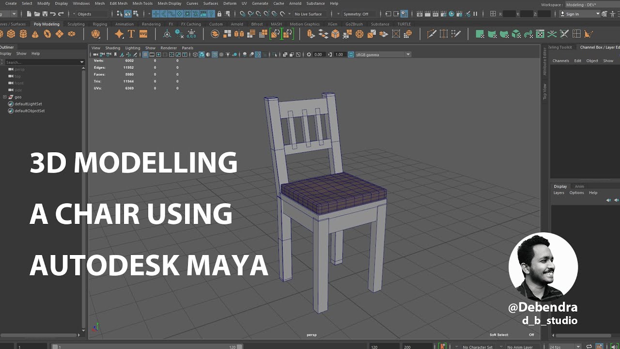Click the undo arrow icon
The width and height of the screenshot is (620, 349).
tap(53, 14)
